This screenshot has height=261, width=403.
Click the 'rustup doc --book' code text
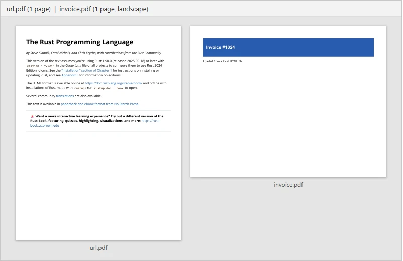pyautogui.click(x=109, y=88)
